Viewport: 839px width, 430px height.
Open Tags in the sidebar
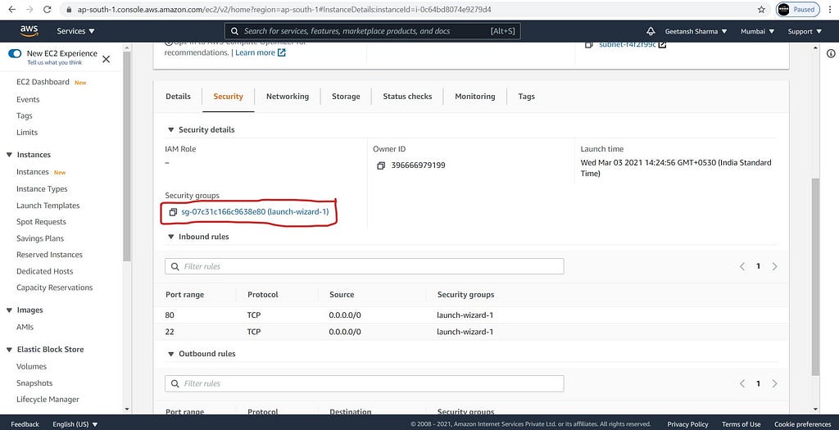[24, 115]
